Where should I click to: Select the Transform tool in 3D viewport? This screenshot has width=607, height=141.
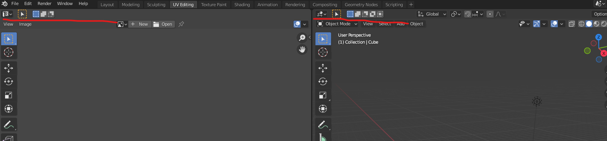click(323, 108)
